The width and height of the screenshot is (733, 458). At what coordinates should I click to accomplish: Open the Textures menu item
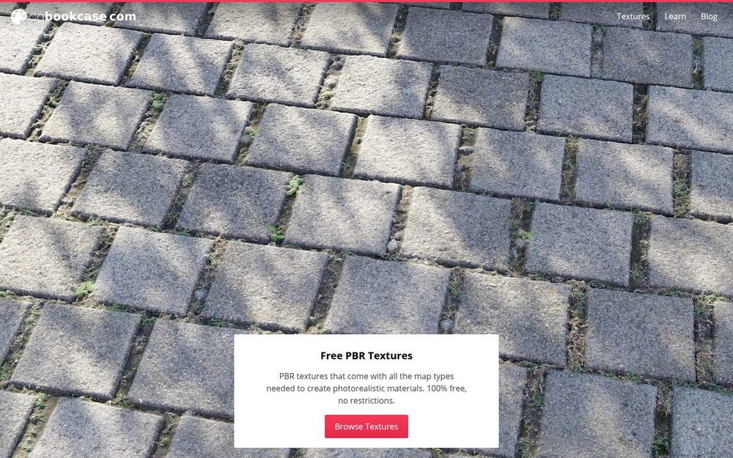click(633, 16)
